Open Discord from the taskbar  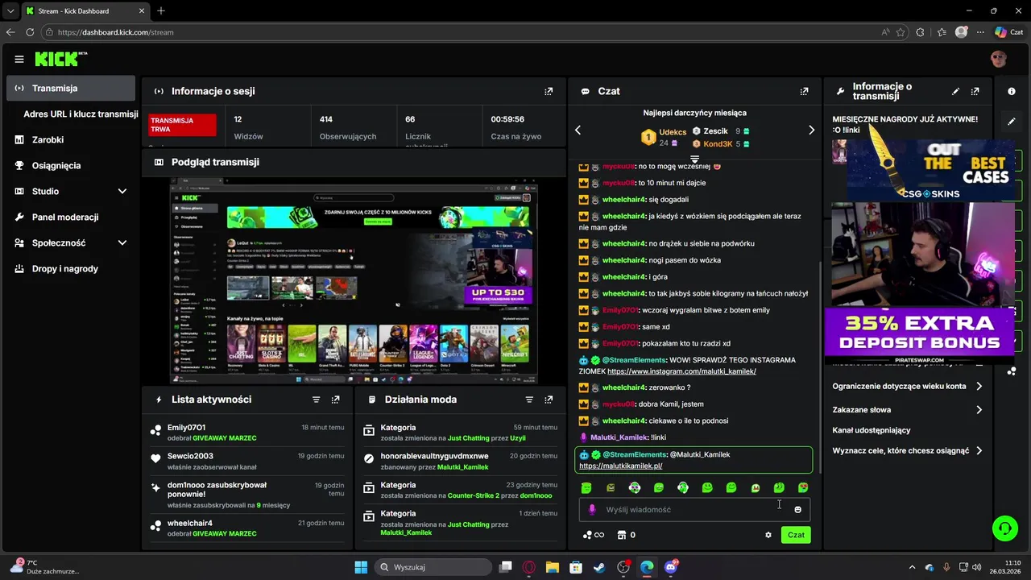(x=670, y=567)
